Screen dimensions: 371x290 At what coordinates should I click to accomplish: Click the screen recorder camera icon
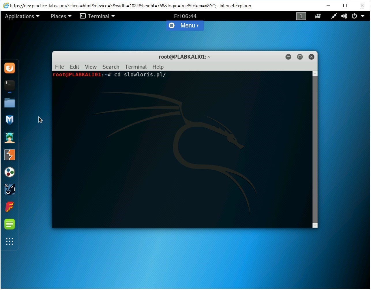(x=318, y=16)
